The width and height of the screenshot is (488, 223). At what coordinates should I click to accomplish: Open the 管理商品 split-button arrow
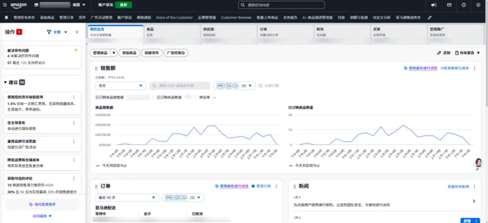tap(113, 53)
